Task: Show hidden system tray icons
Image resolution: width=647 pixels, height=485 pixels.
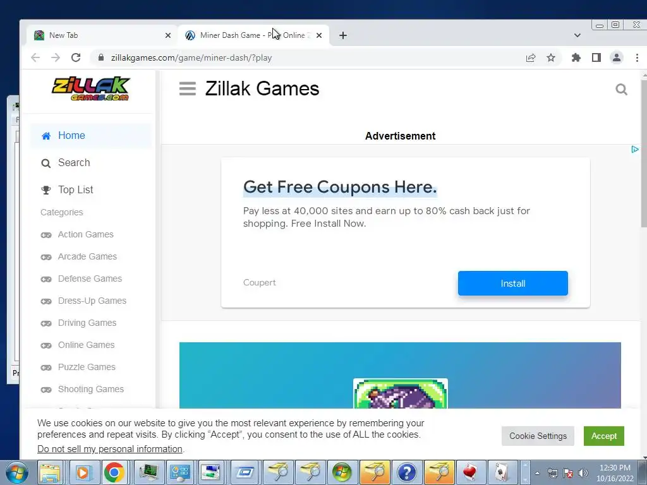Action: tap(537, 473)
